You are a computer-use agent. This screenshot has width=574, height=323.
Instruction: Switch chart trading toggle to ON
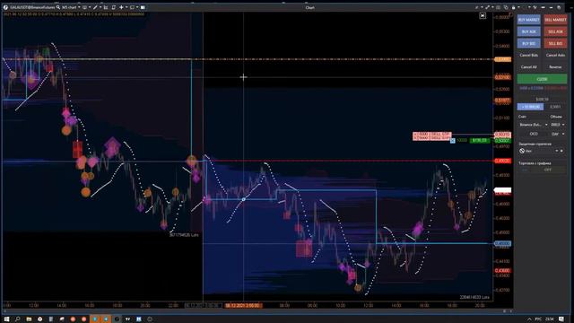pos(524,170)
